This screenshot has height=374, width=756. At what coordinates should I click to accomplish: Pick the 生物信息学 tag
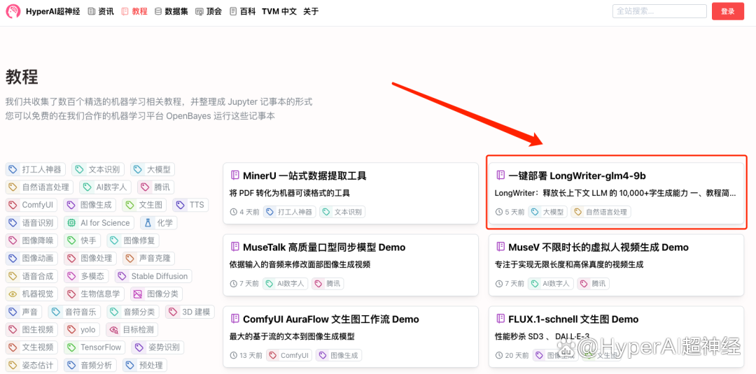click(94, 294)
